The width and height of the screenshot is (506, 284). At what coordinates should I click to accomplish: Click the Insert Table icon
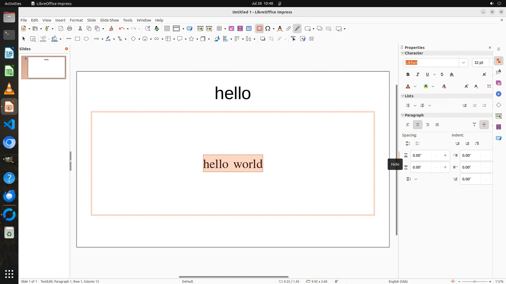[219, 29]
